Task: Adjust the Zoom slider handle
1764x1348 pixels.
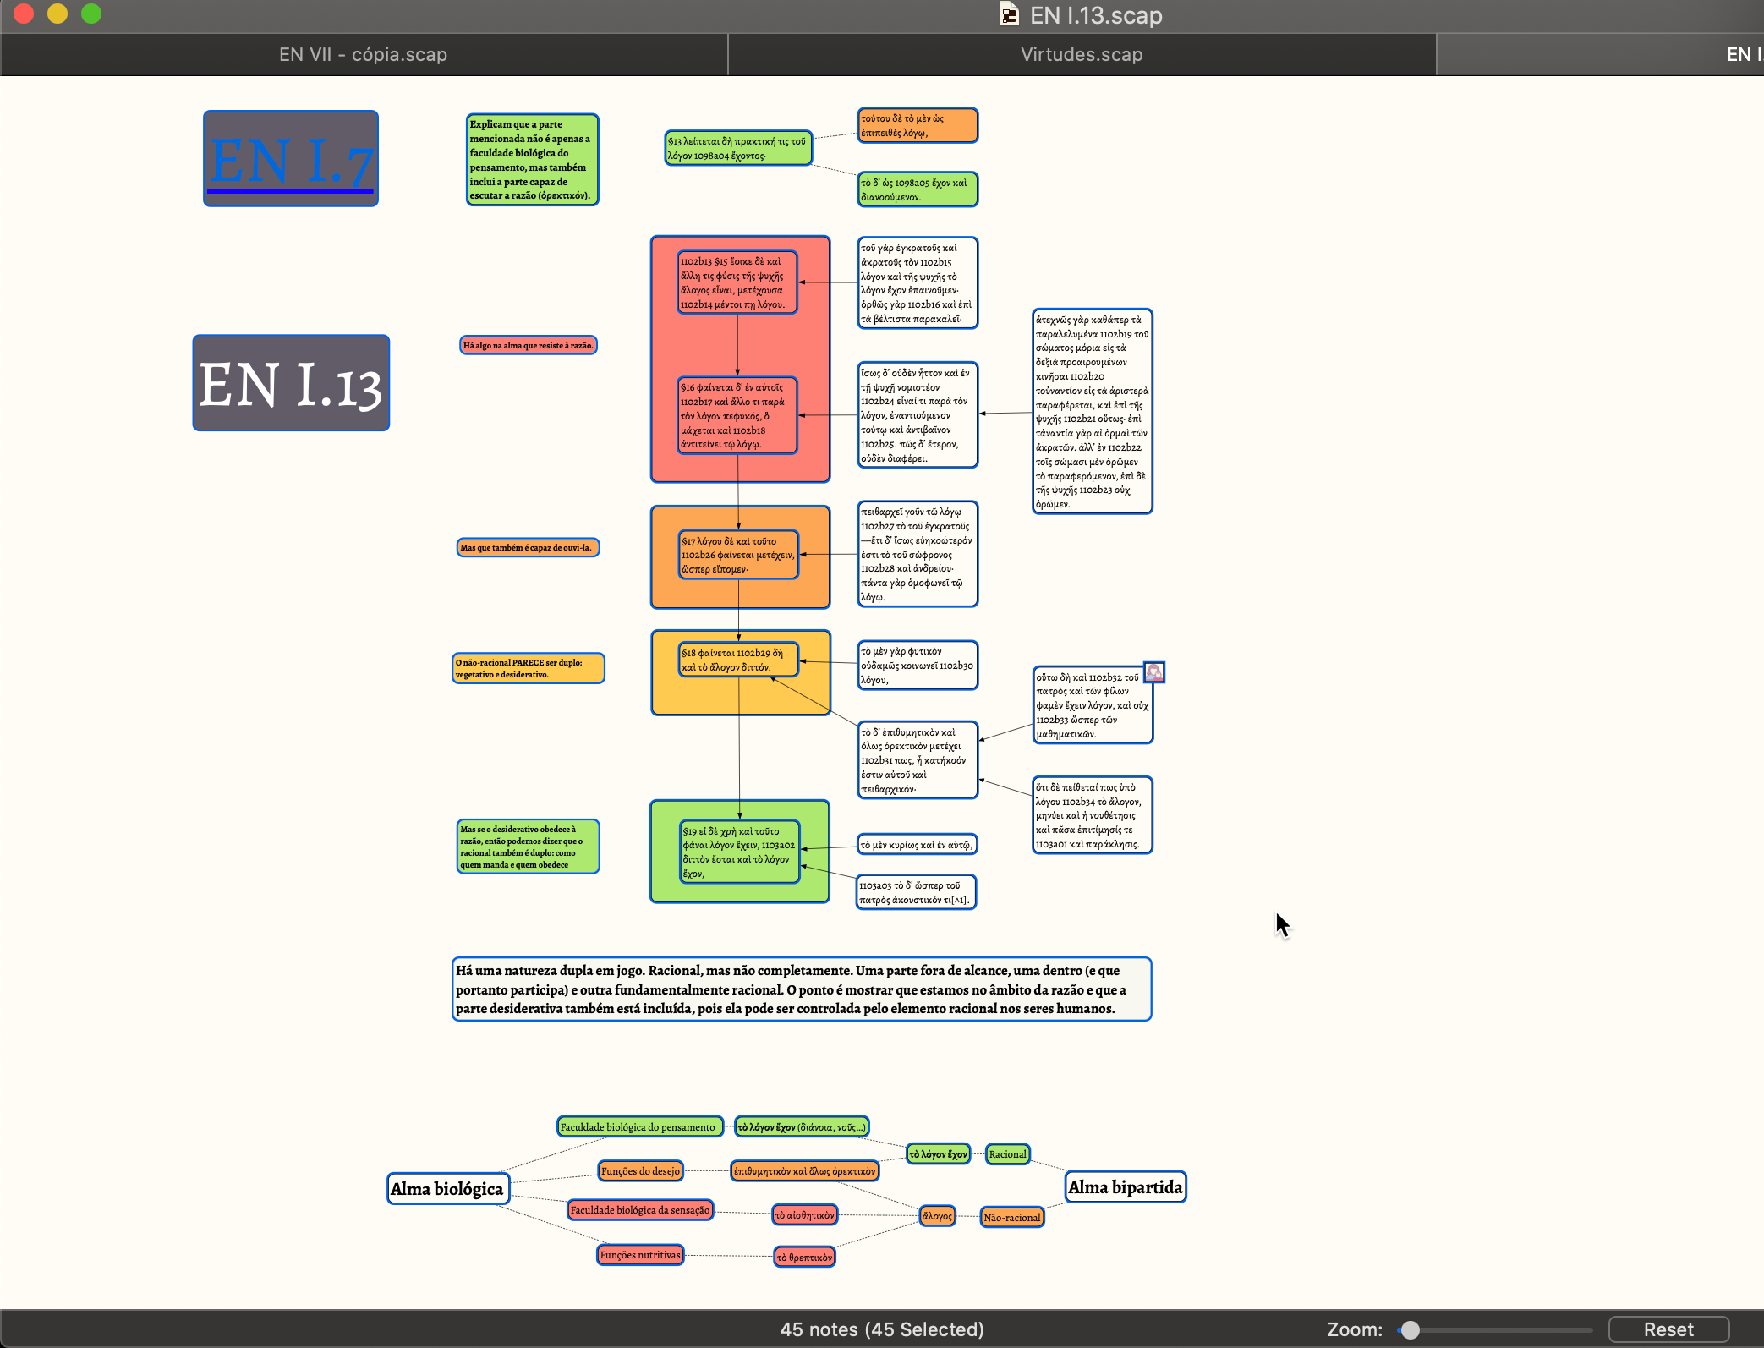Action: [1410, 1329]
